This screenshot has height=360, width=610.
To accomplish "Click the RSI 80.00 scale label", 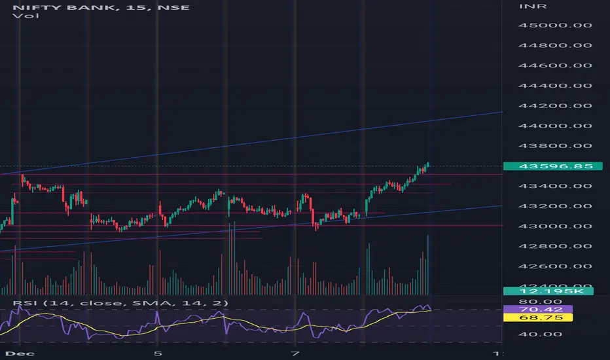I will click(541, 302).
